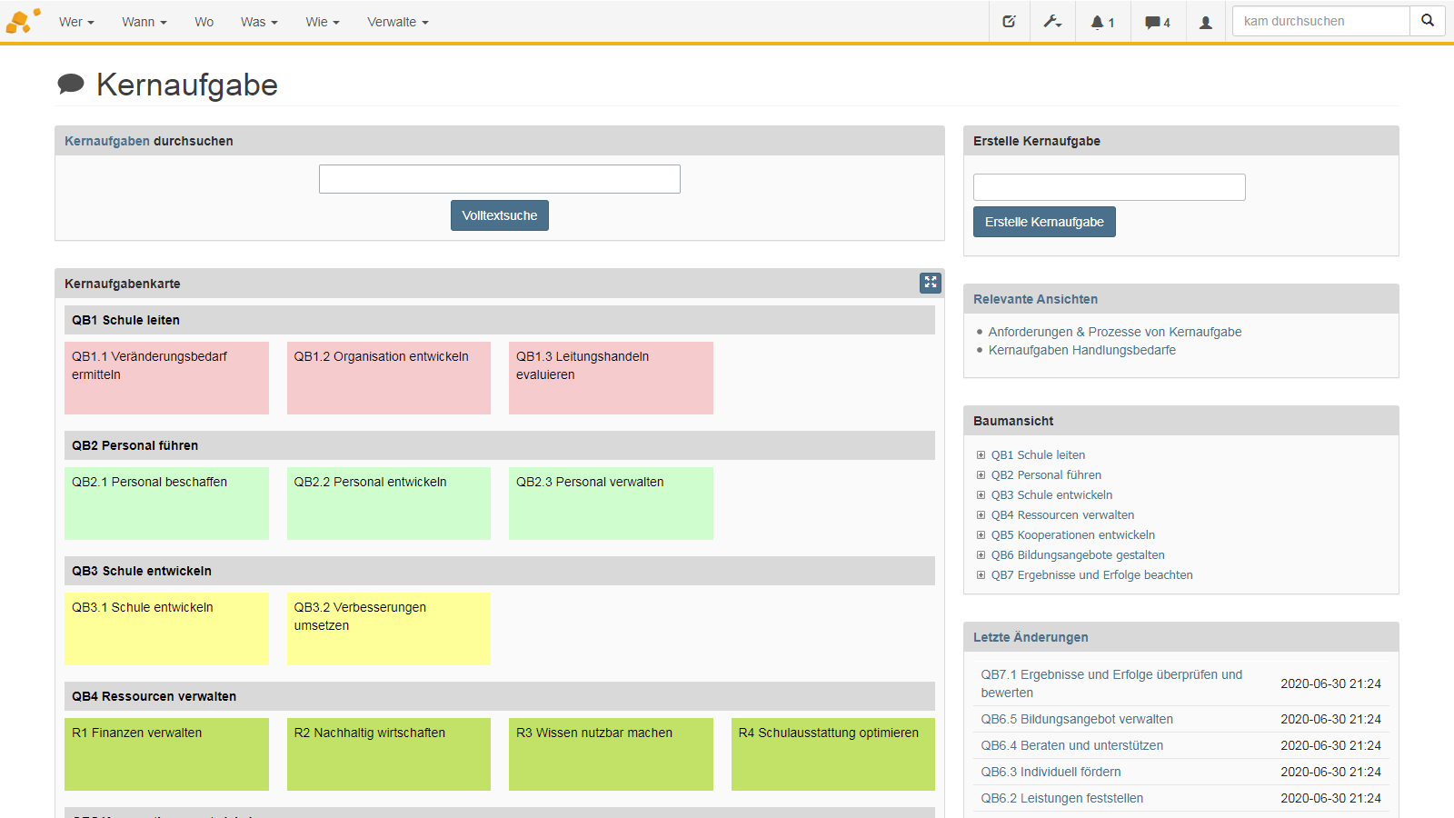The width and height of the screenshot is (1454, 818).
Task: Open card QB2.1 Personal beschaffen
Action: click(166, 504)
